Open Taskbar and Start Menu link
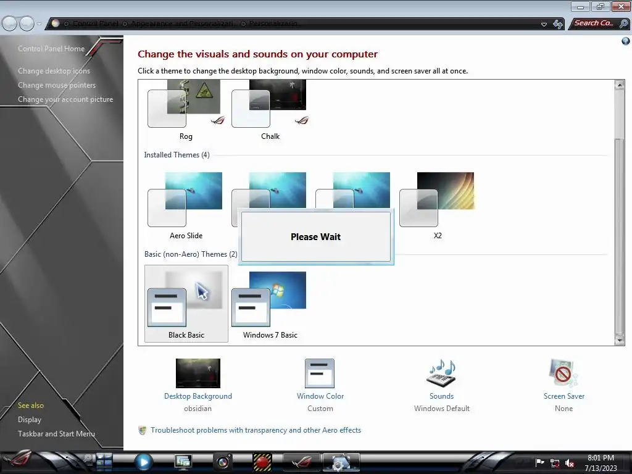 56,434
